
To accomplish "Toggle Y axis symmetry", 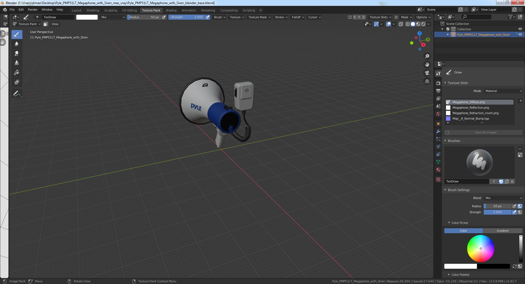I will [x=359, y=17].
